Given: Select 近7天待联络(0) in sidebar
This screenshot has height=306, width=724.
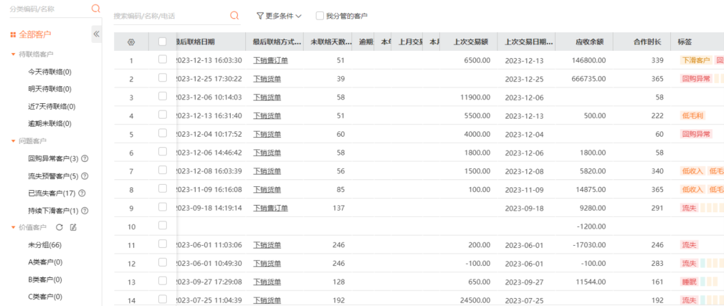Looking at the screenshot, I should (52, 106).
